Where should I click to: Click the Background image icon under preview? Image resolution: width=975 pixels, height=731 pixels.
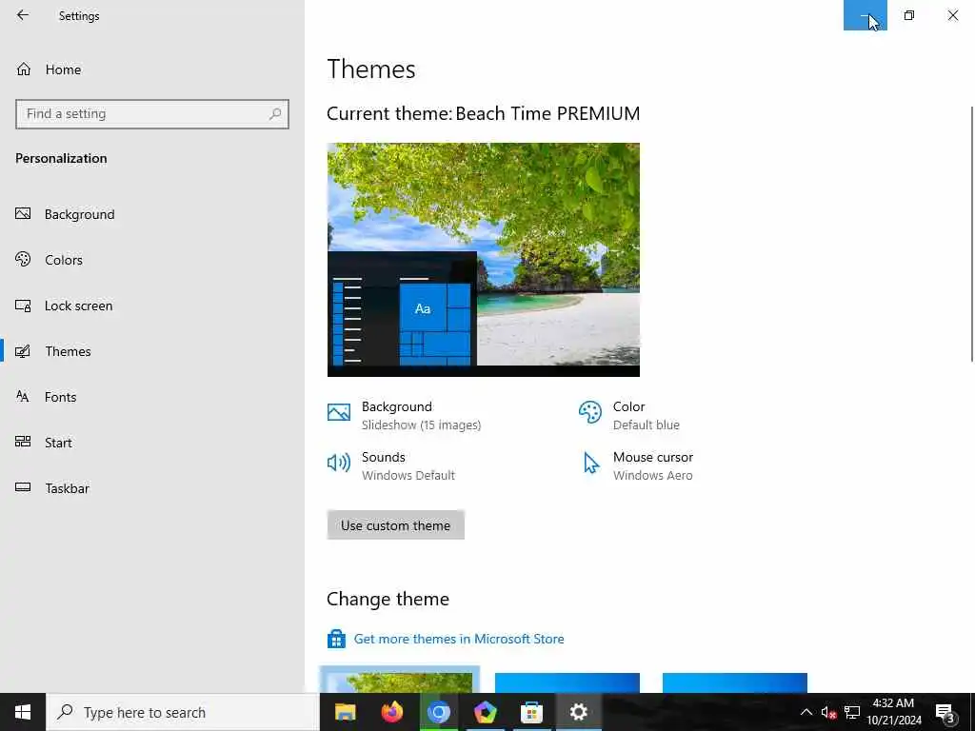[x=339, y=412]
